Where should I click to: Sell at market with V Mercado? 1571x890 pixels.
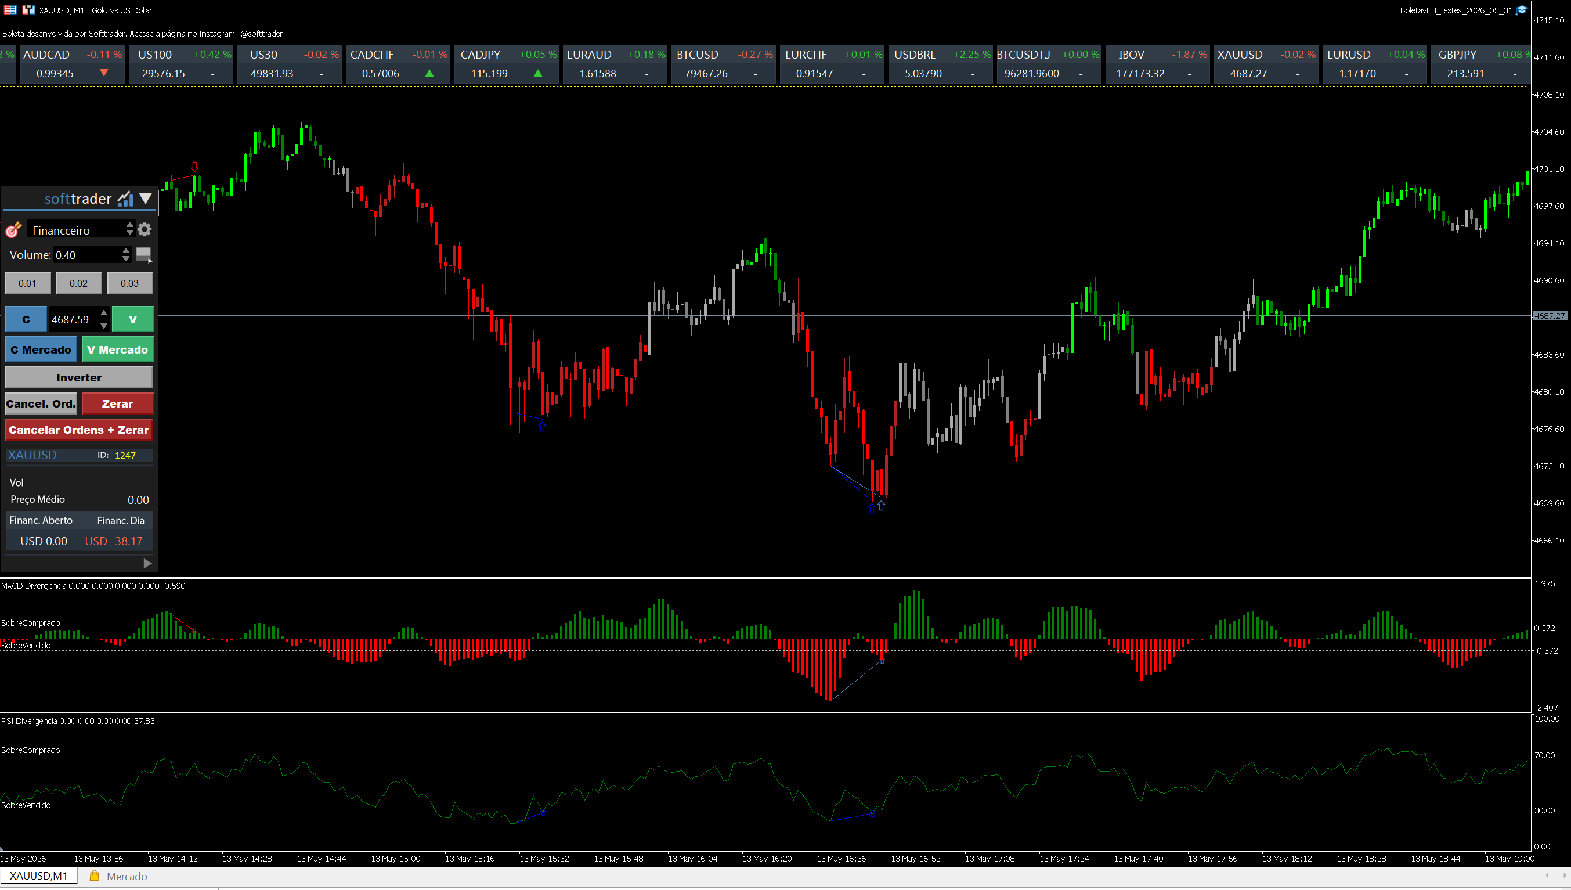[117, 349]
